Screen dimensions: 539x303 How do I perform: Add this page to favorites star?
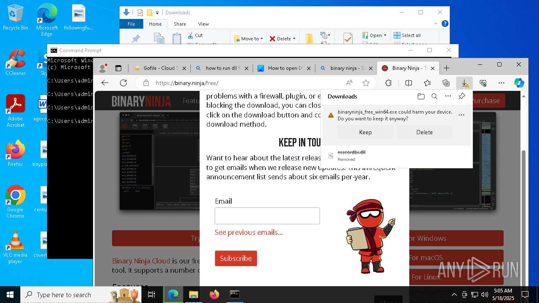coord(366,83)
